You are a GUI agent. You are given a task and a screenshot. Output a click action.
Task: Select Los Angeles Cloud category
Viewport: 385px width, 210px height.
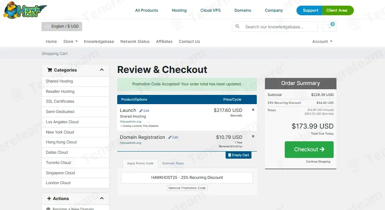tap(75, 122)
